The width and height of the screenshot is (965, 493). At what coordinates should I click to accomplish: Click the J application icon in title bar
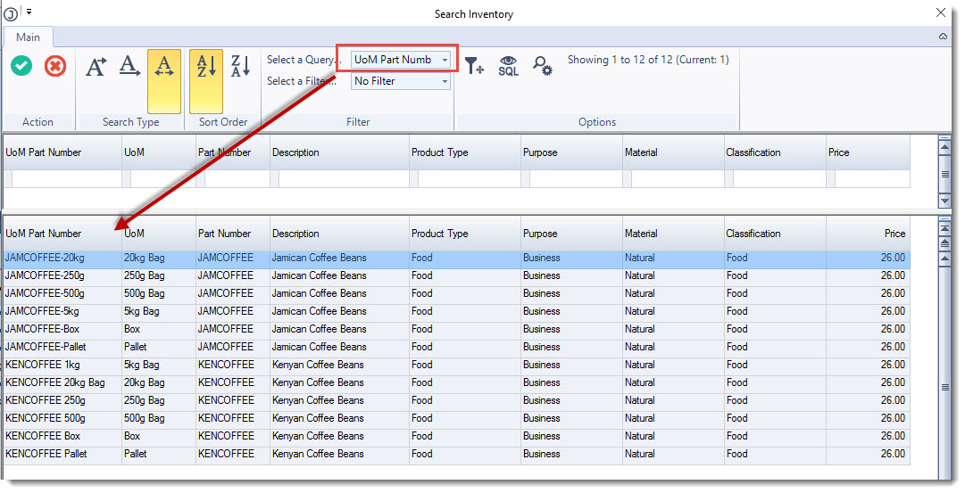[x=11, y=13]
